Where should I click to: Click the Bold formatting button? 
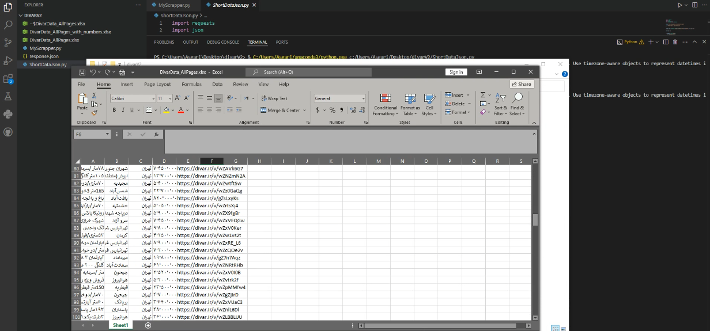pos(114,110)
